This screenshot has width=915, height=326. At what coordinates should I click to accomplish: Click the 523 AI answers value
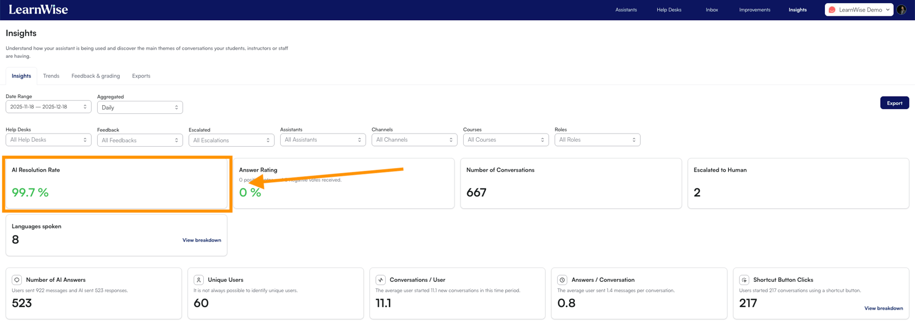pyautogui.click(x=22, y=303)
